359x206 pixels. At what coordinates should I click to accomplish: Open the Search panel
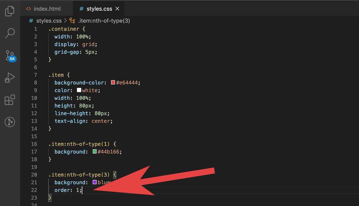[x=10, y=33]
